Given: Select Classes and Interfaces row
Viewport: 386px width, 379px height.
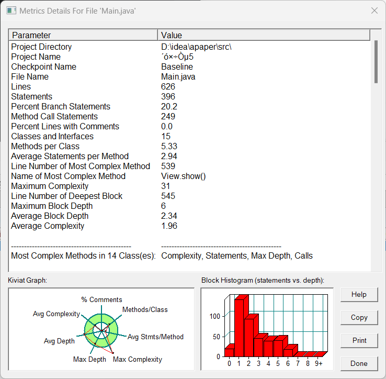Looking at the screenshot, I should pyautogui.click(x=189, y=136).
